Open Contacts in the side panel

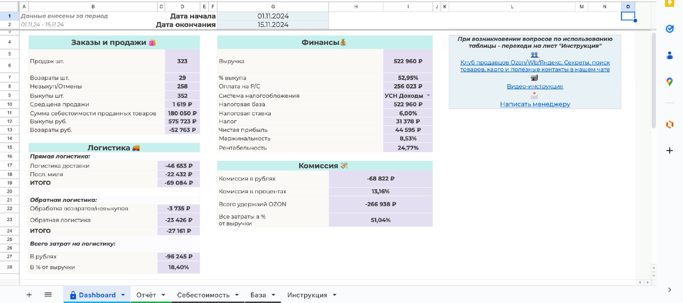click(669, 55)
